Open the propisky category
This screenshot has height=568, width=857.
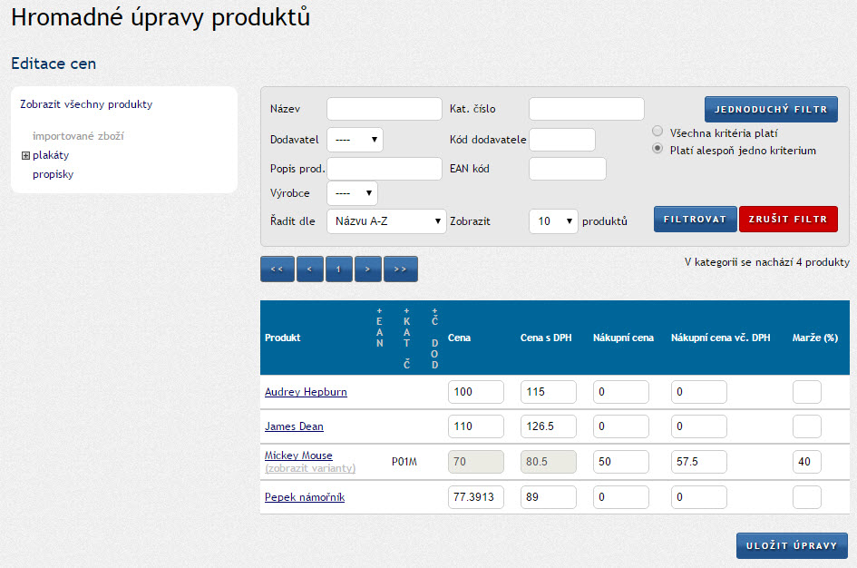pos(53,174)
